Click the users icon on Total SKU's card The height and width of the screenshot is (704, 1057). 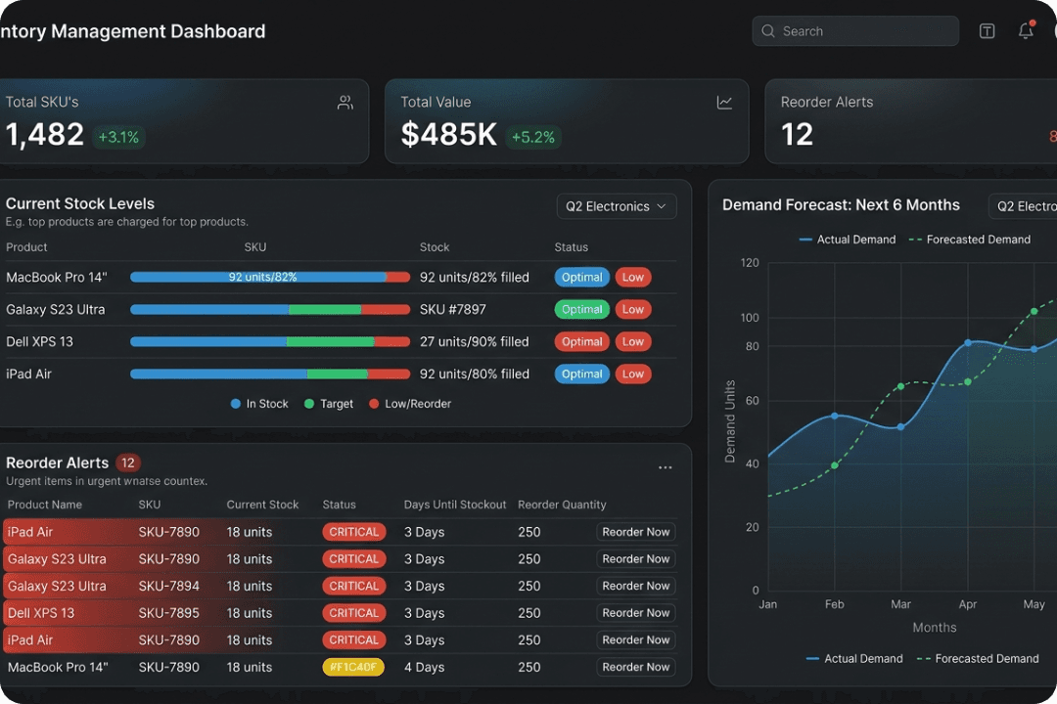(345, 102)
